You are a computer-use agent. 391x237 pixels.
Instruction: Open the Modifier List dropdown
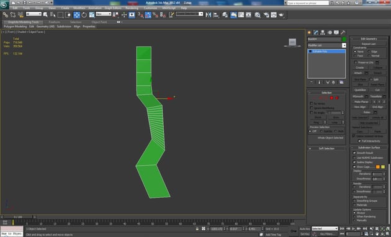[326, 45]
